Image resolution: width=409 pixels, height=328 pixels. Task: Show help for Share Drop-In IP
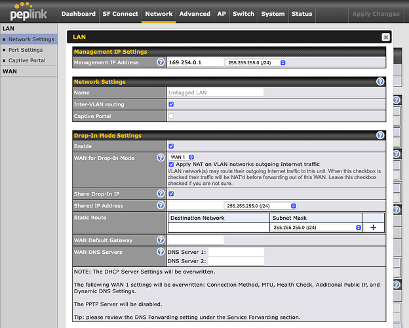point(161,194)
